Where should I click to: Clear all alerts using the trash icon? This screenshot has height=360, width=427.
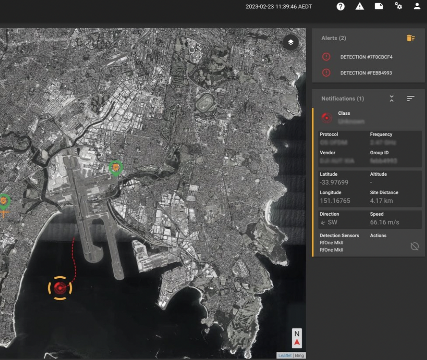(x=410, y=38)
